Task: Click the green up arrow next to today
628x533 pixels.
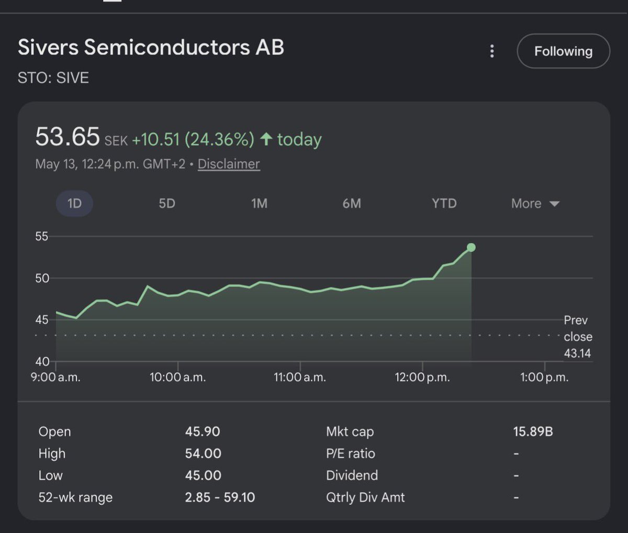Action: [x=266, y=139]
